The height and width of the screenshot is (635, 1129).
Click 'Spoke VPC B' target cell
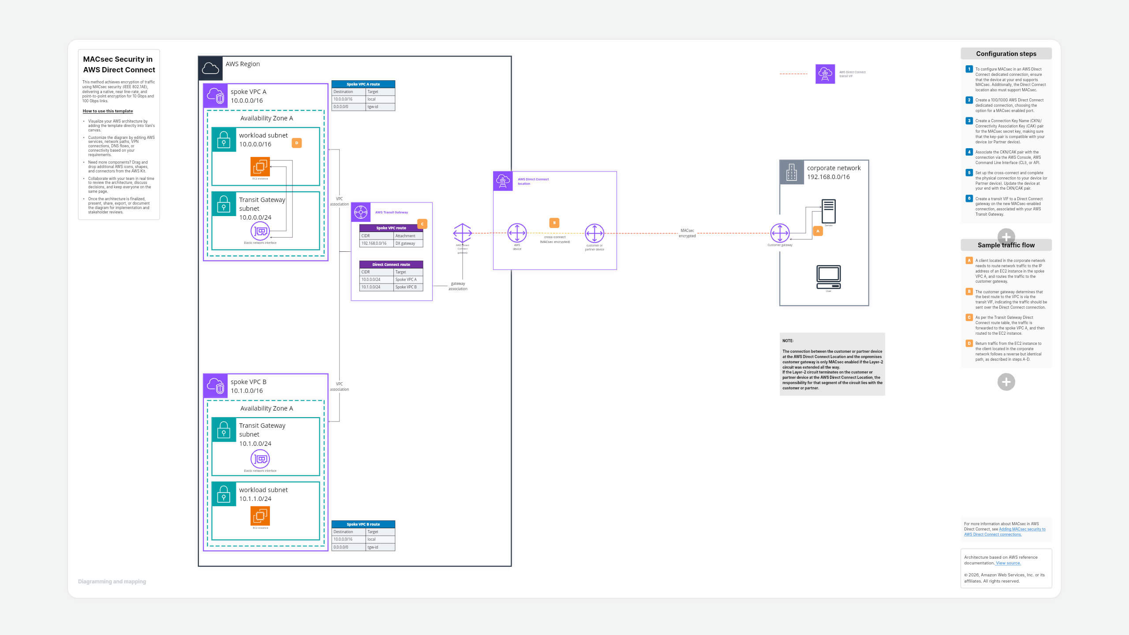tap(408, 287)
